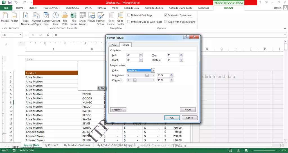Screen dimensions: 288x153
Task: Open Color dropdown showing Washout
Action: [x=153, y=70]
